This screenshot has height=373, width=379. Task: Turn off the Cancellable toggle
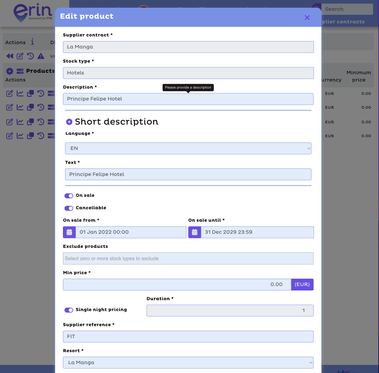(x=69, y=208)
